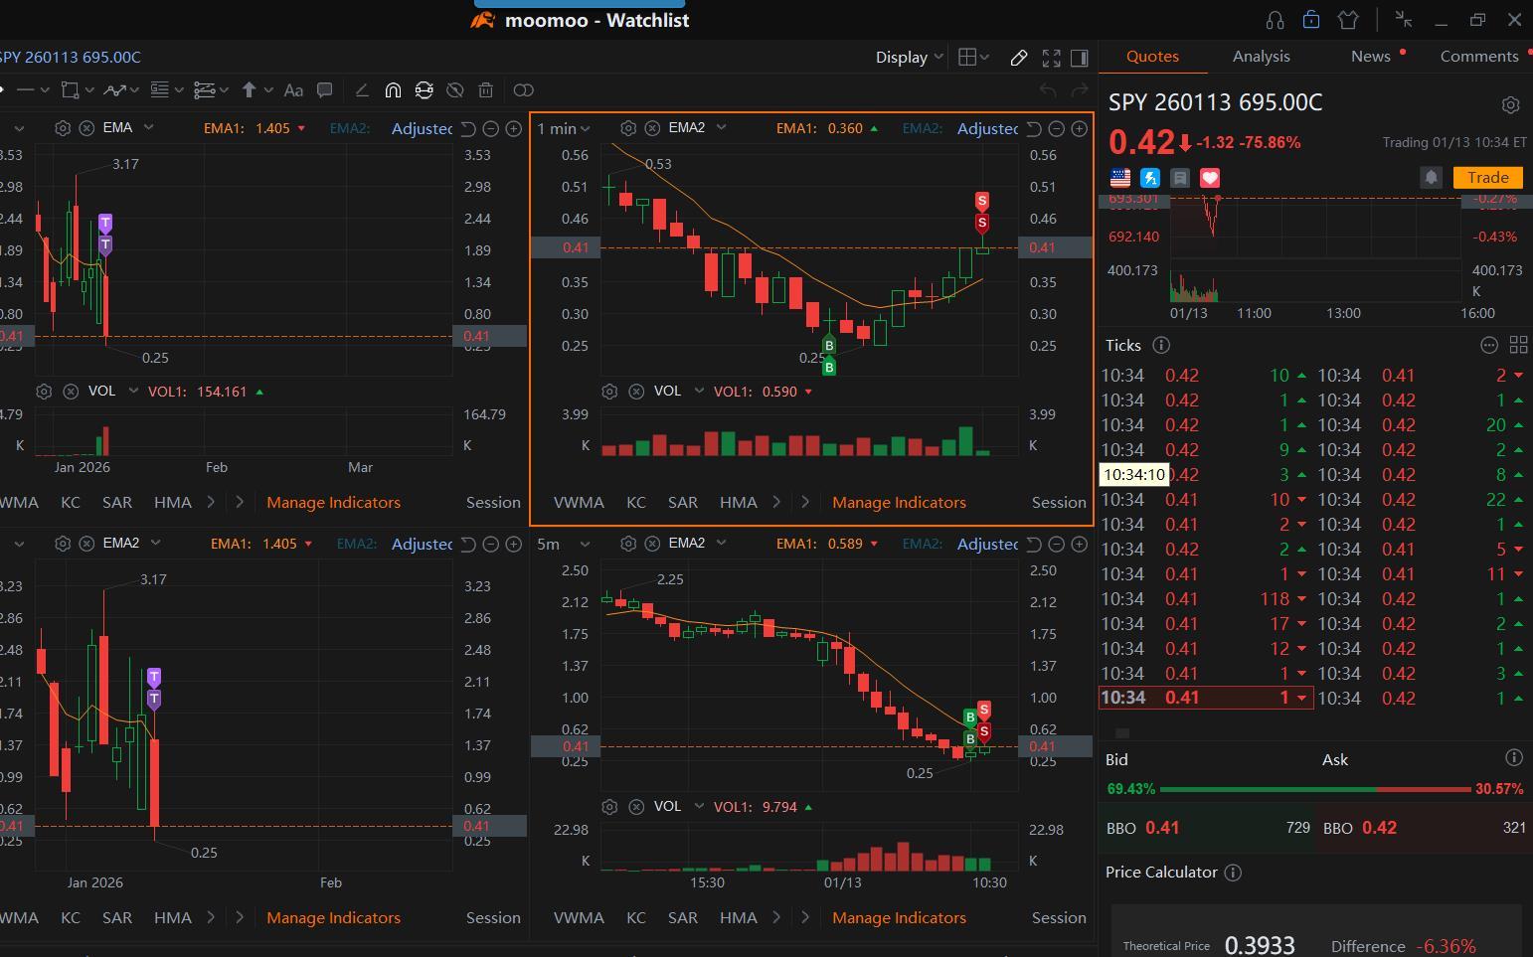
Task: Delete drawings with trash icon
Action: (x=486, y=90)
